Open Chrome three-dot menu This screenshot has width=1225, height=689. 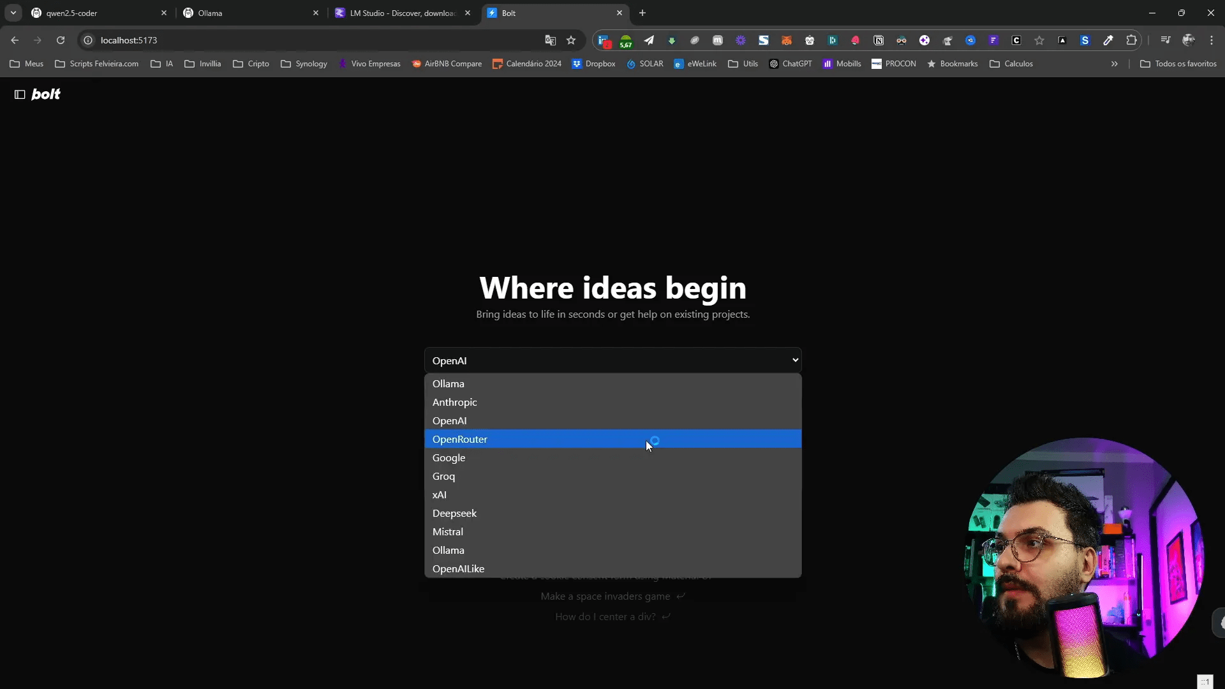pos(1212,40)
